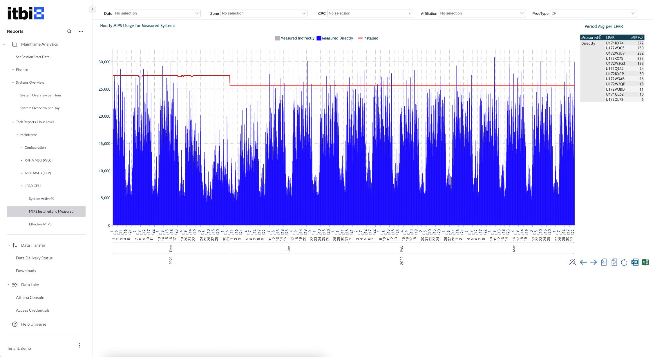This screenshot has width=653, height=357.
Task: Export the report to Excel
Action: pos(645,262)
